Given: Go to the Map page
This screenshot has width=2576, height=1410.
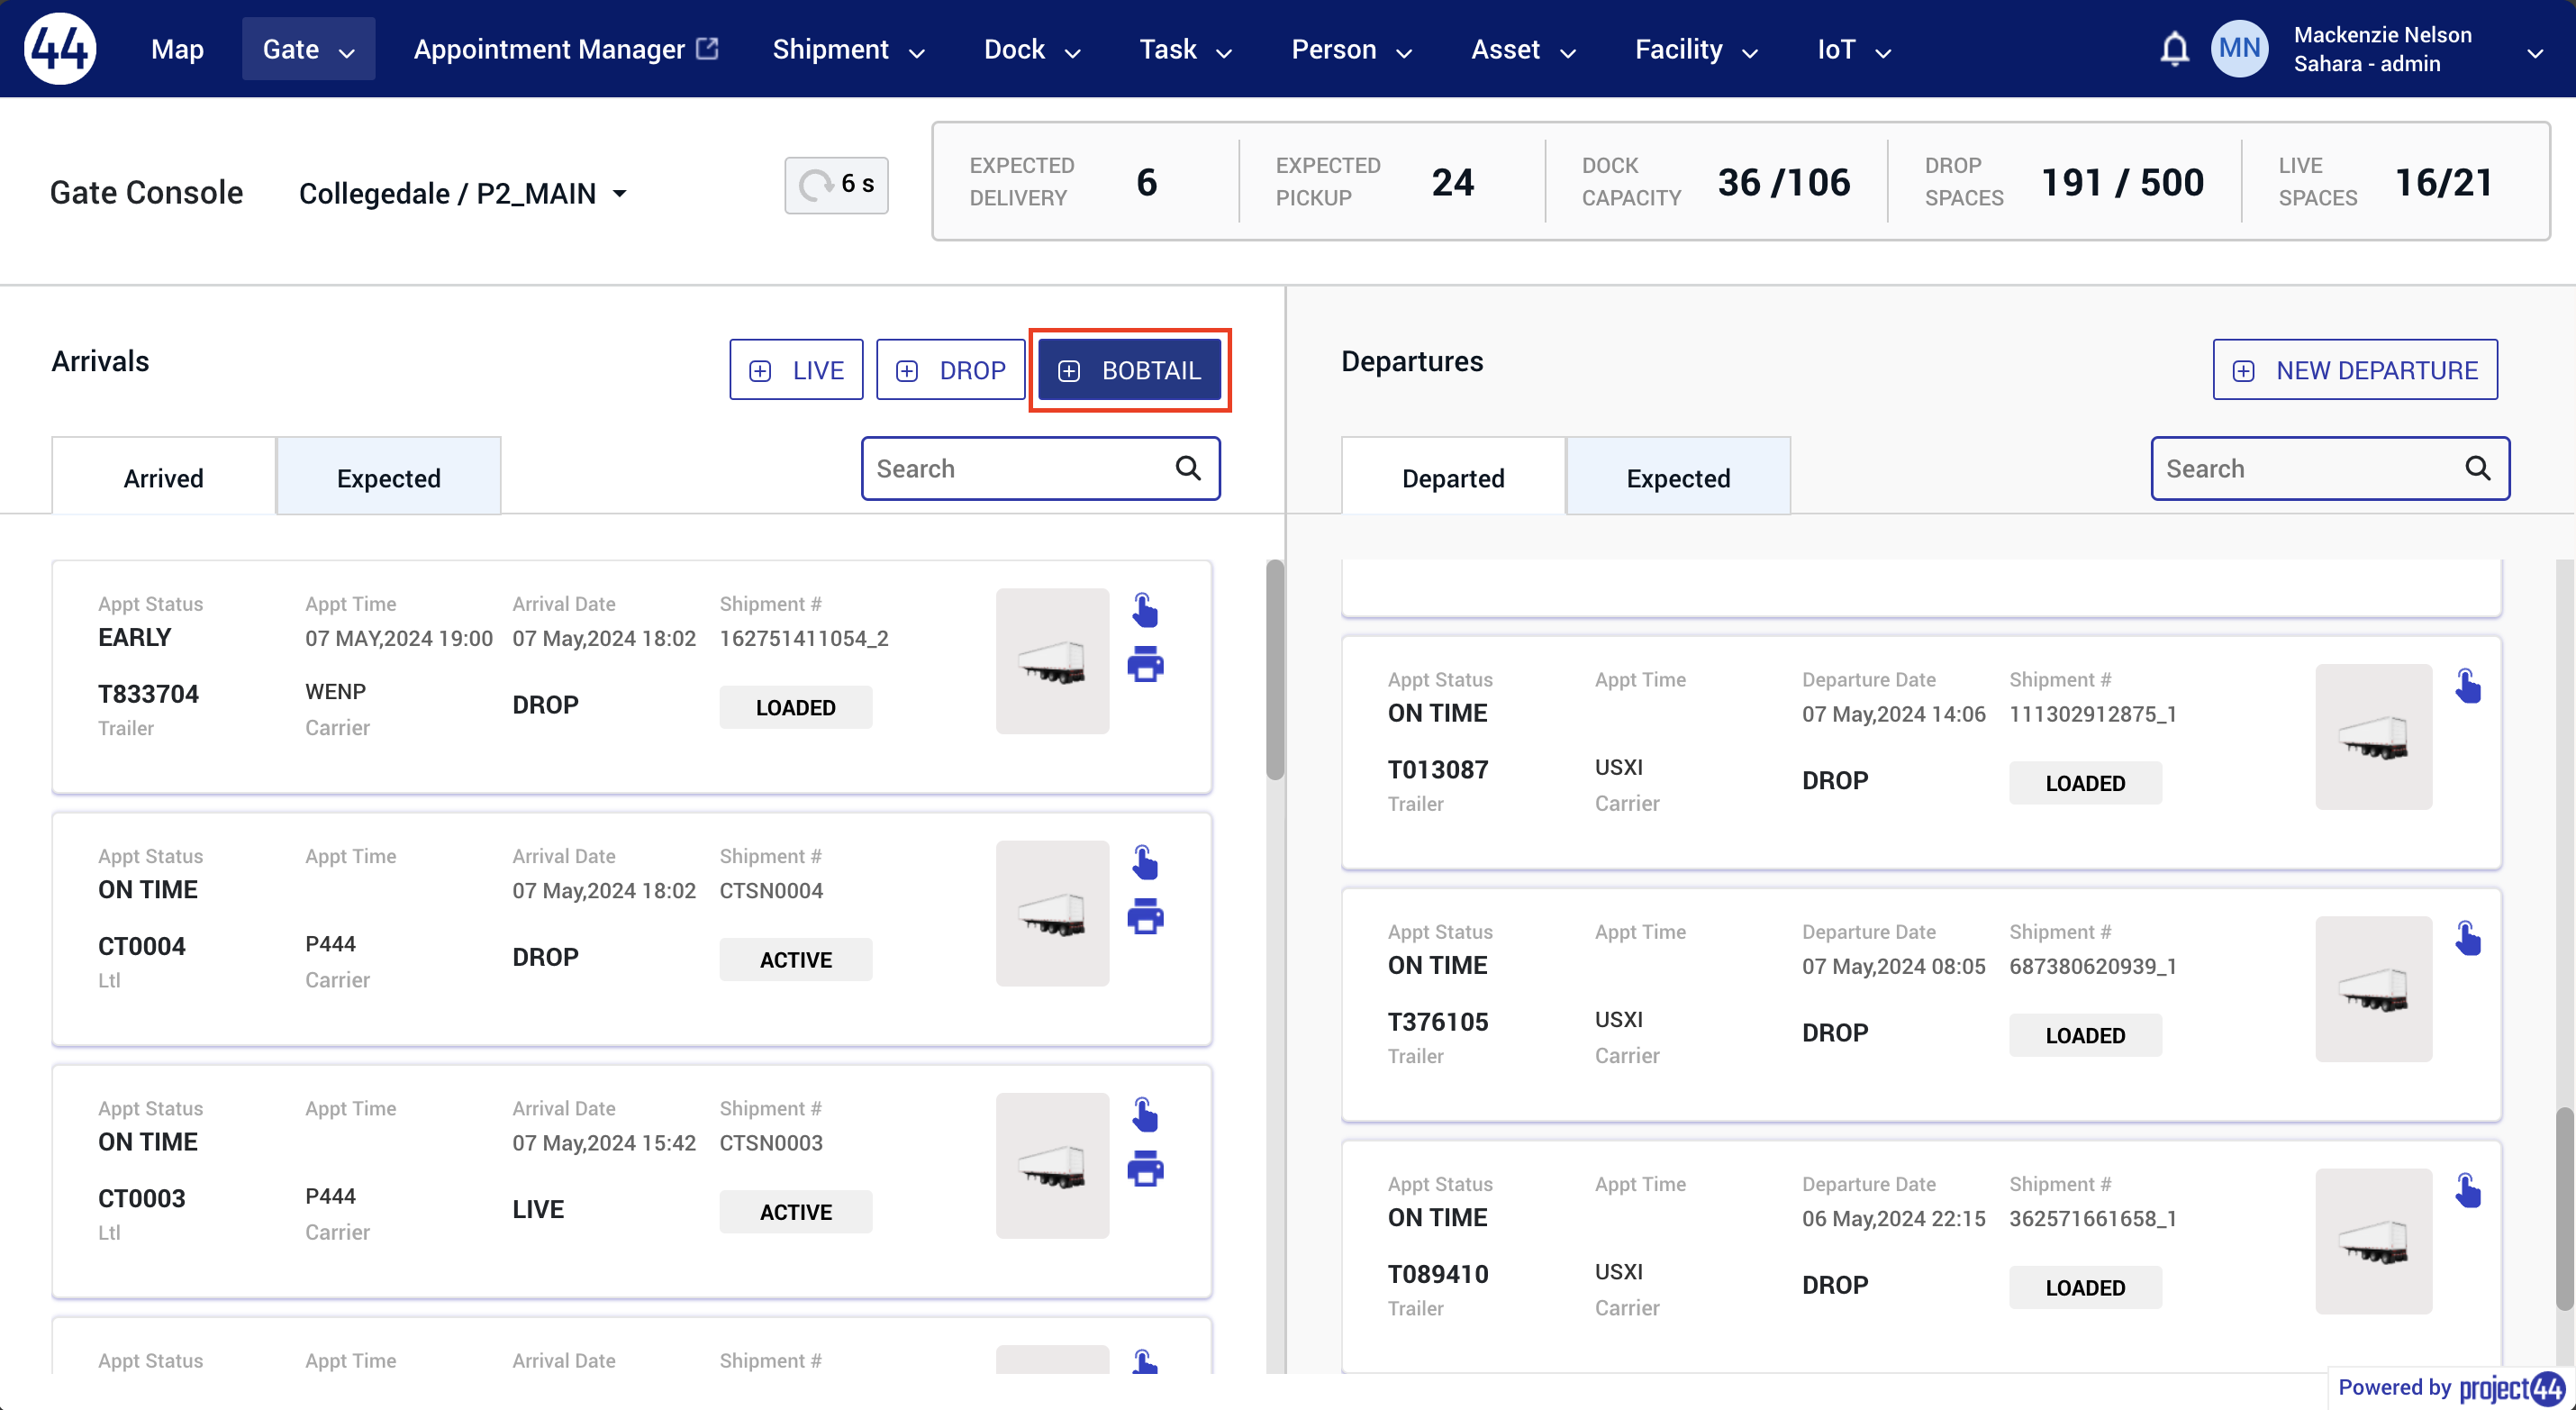Looking at the screenshot, I should click(x=177, y=49).
